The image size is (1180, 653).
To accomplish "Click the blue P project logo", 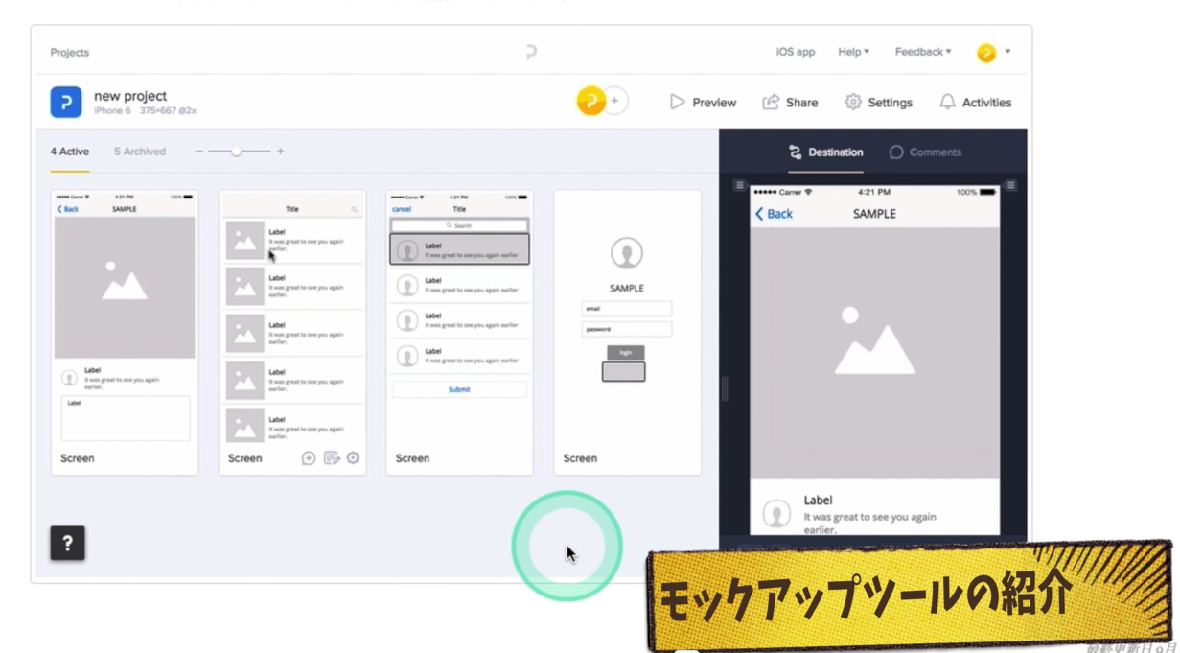I will 66,102.
